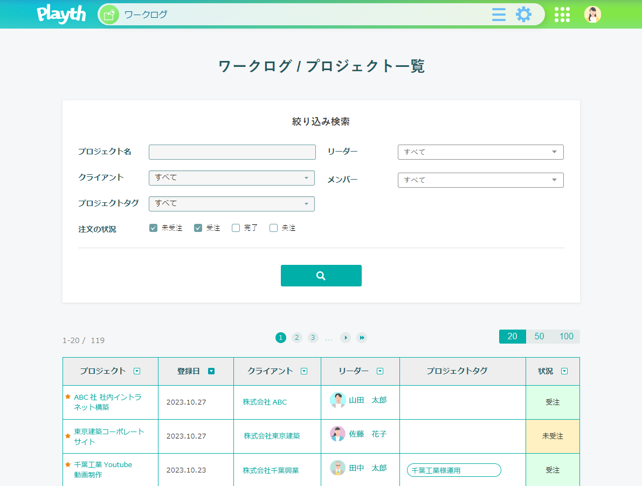Open the リーダー filter dropdown
Viewport: 642px width, 486px height.
click(481, 152)
